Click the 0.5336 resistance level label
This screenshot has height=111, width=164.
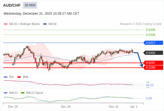click(x=150, y=30)
